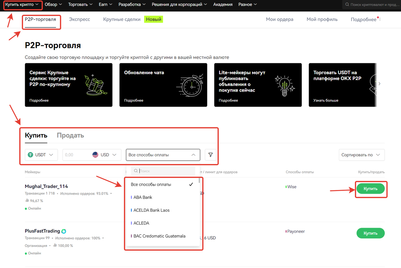Viewport: 401px width, 268px height.
Task: Open the USDT cryptocurrency dropdown
Action: click(x=41, y=155)
